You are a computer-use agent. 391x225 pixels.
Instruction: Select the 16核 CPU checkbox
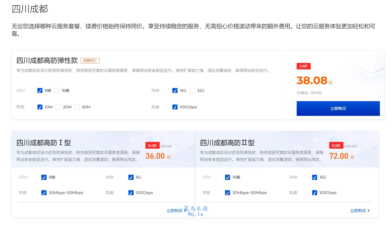57,91
